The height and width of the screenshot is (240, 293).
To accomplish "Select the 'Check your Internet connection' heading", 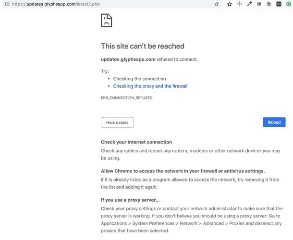I will click(136, 142).
